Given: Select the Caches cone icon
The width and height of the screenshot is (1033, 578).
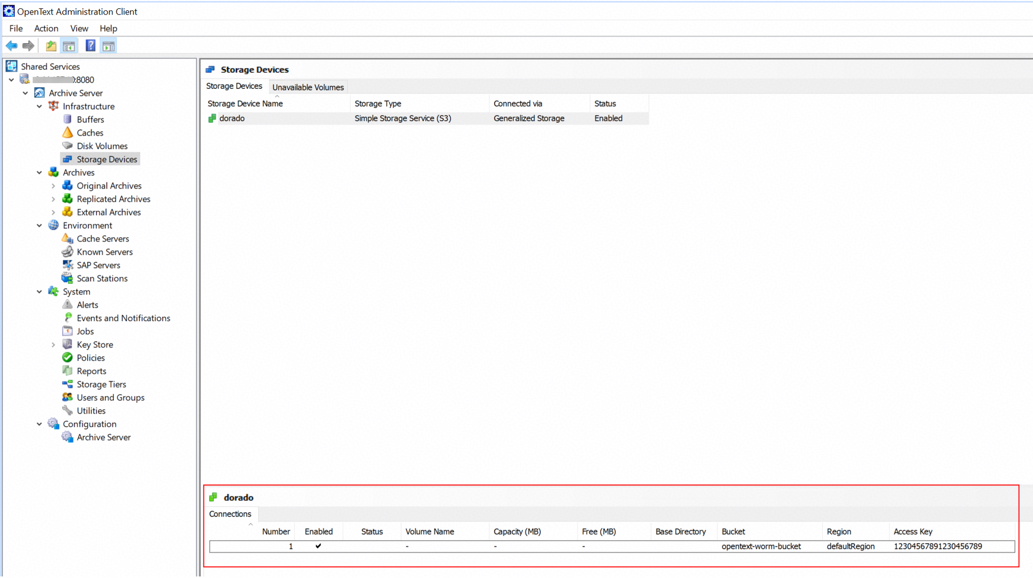Looking at the screenshot, I should tap(67, 133).
